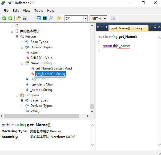
Task: Click the assembly 类的基本用法, Version=1.0.0.0 link
Action: [x=53, y=137]
